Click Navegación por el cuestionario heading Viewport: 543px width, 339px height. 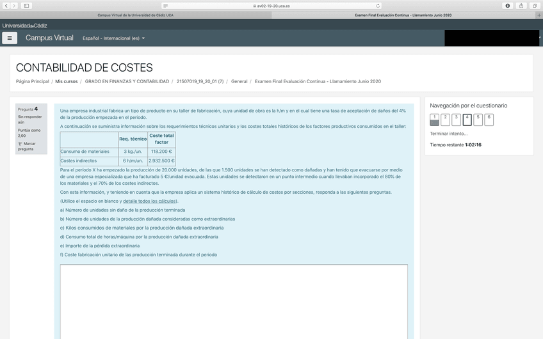point(469,106)
